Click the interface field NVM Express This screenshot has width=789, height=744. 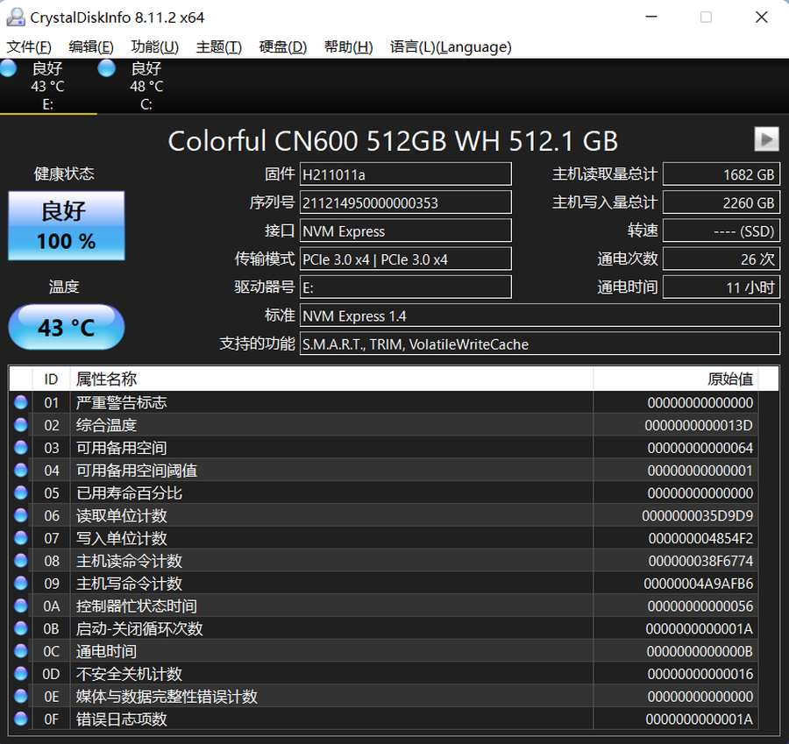pos(406,230)
